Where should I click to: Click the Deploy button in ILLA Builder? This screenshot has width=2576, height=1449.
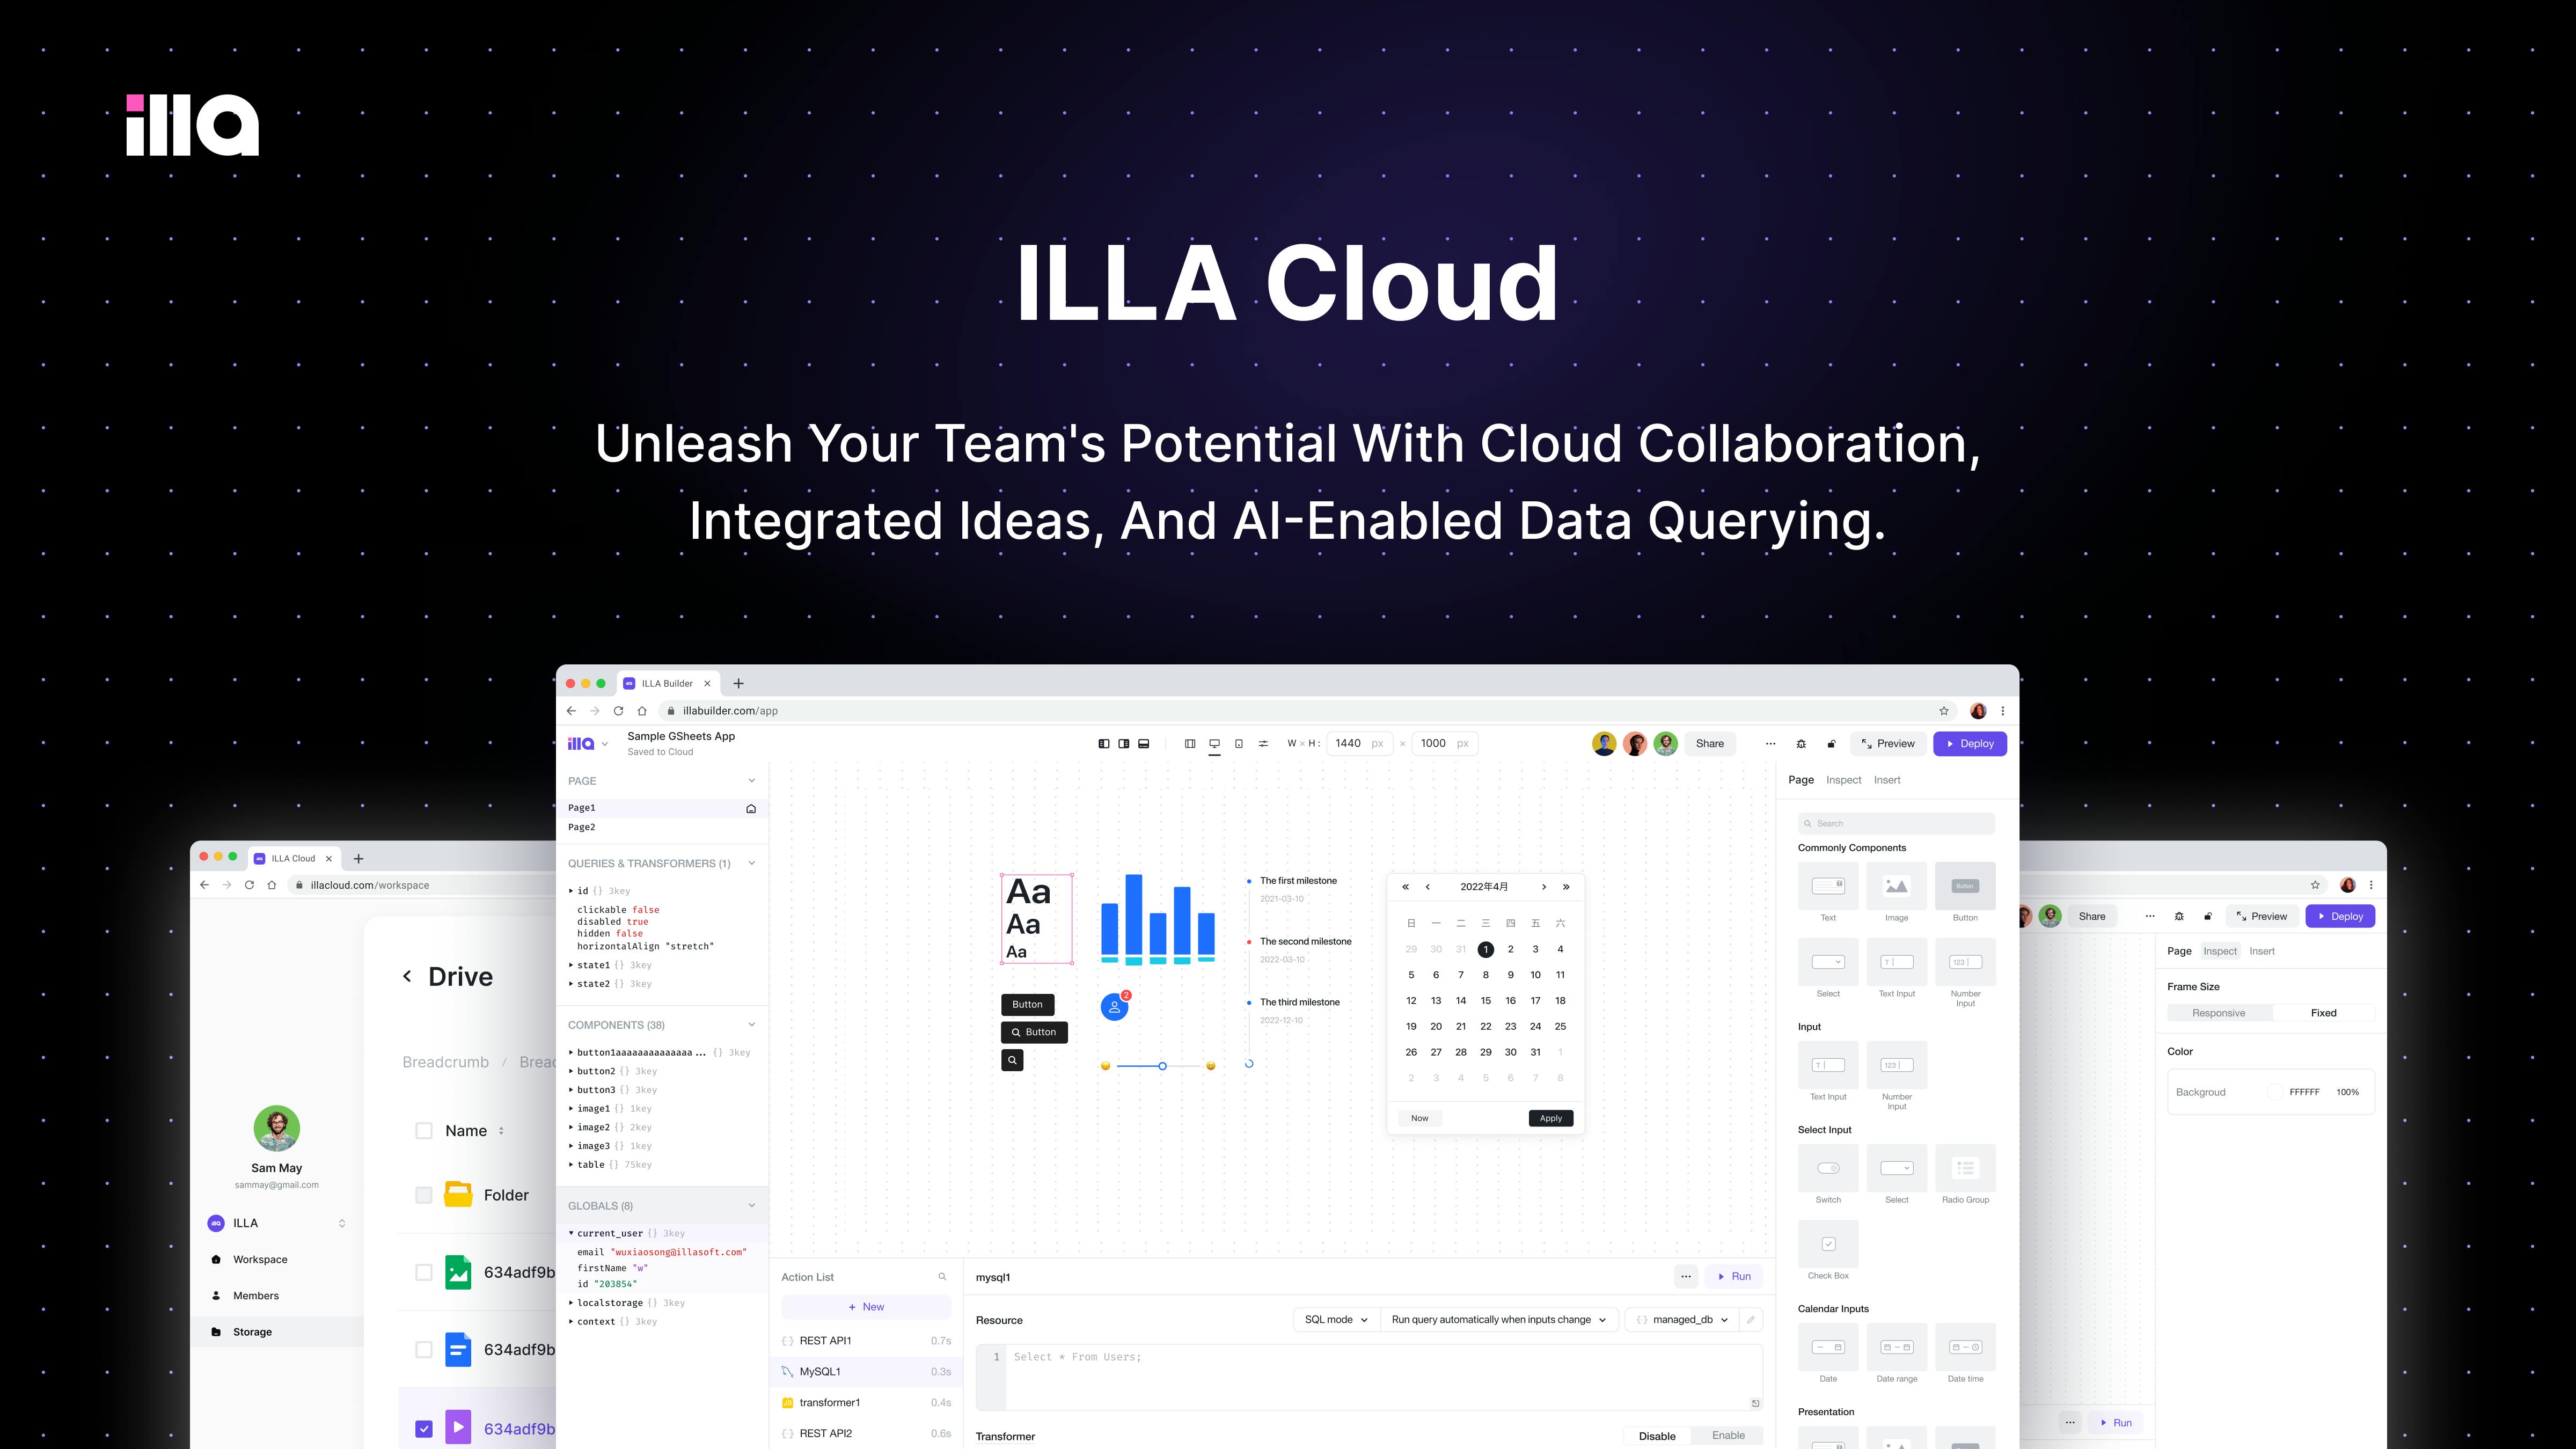[1969, 741]
